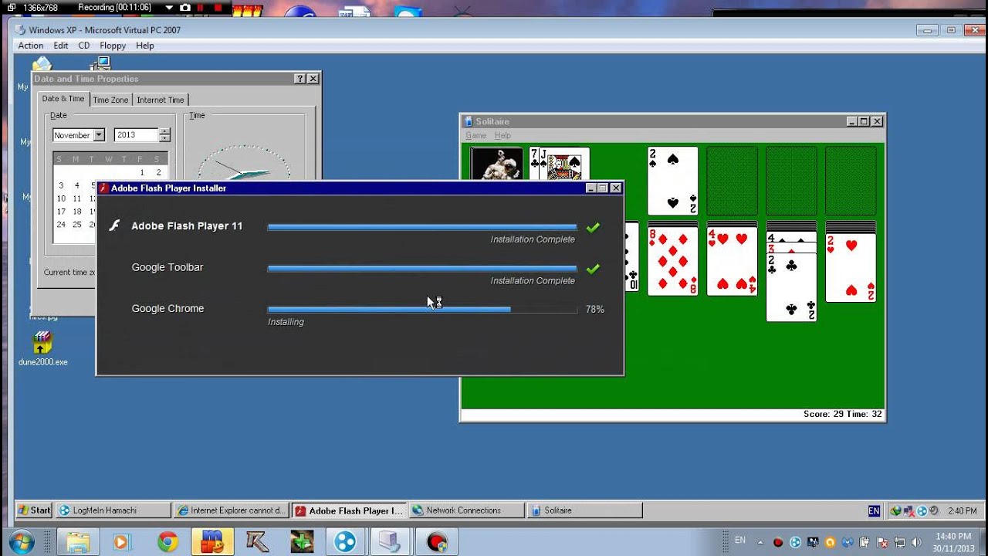Switch to Solitaire taskbar button

coord(584,510)
